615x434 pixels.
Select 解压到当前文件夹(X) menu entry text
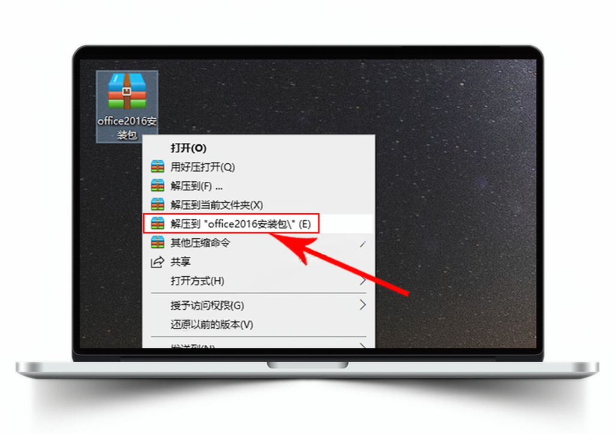pyautogui.click(x=216, y=205)
